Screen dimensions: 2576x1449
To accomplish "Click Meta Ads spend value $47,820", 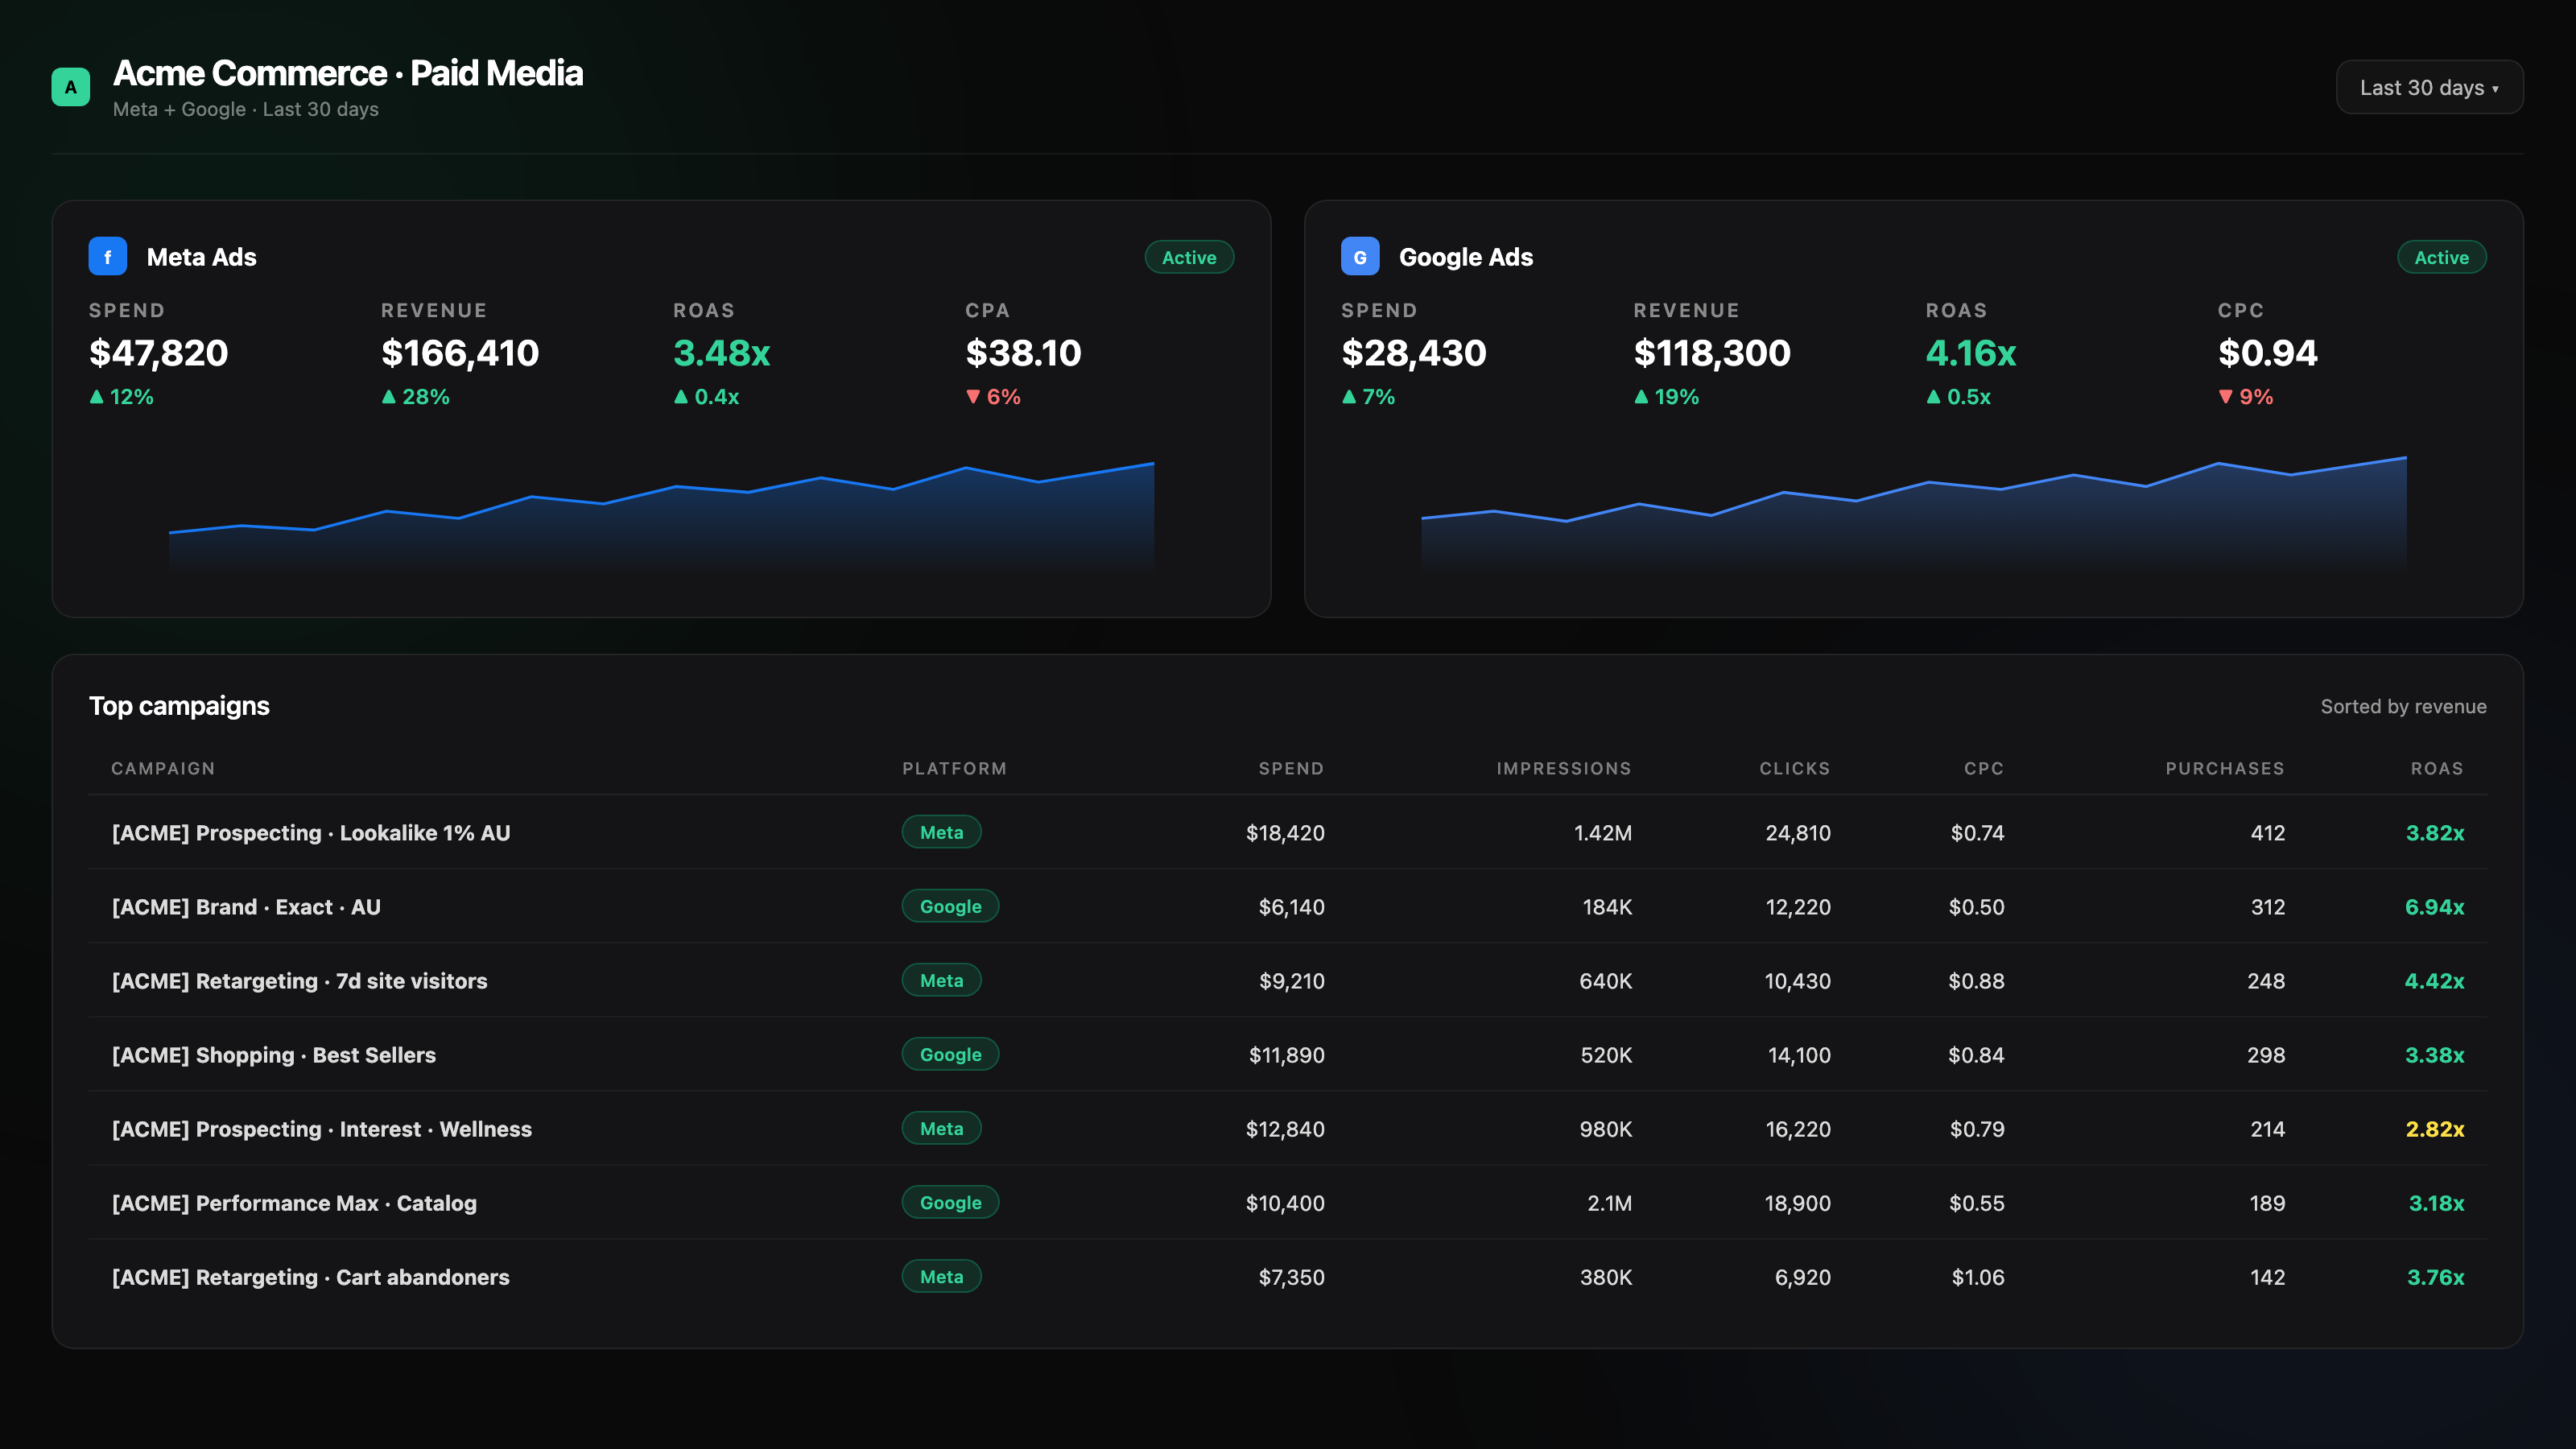I will tap(158, 352).
